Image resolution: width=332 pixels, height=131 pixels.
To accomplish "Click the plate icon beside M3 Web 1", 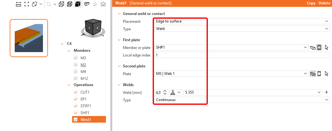I will tap(313, 74).
